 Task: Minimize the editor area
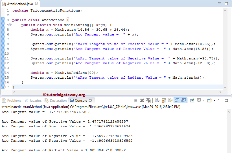coord(220,3)
